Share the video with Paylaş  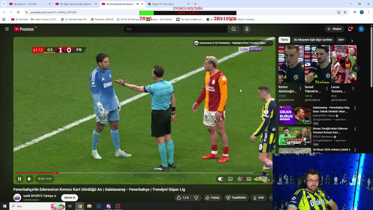[212, 197]
